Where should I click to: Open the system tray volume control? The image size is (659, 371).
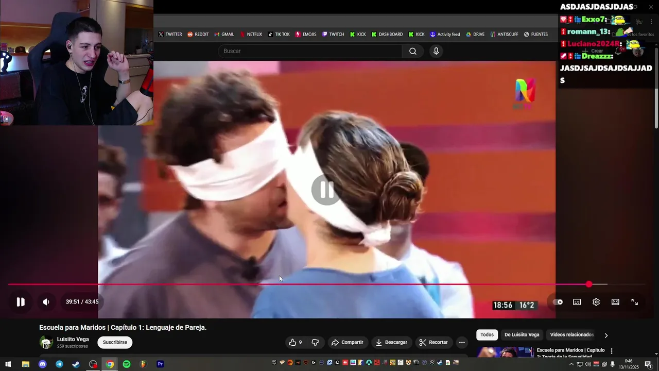click(x=588, y=364)
